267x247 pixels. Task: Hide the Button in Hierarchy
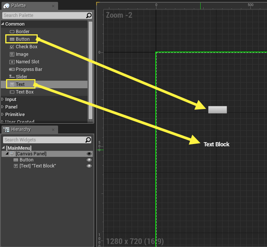coord(89,160)
